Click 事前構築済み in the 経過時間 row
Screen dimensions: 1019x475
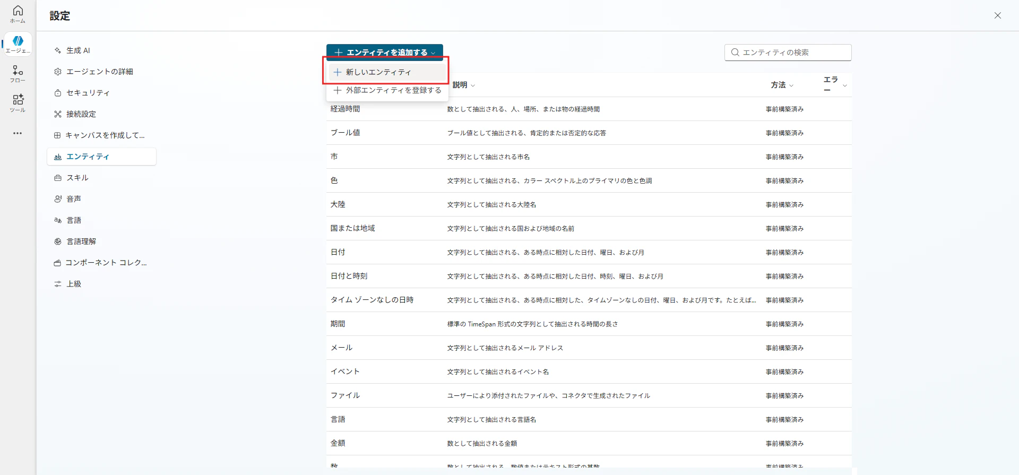(x=784, y=109)
